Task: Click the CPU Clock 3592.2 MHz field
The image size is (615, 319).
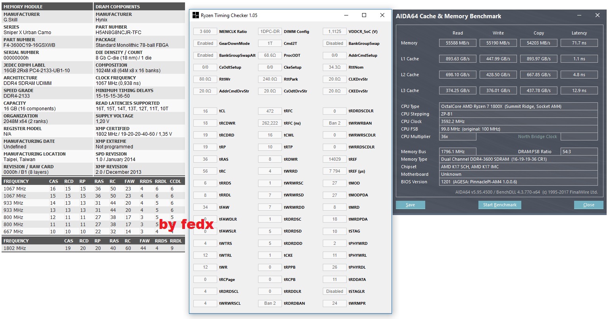Action: coord(519,121)
